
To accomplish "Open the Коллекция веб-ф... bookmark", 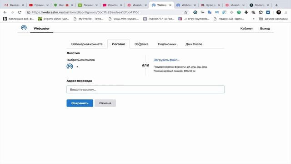I will coord(19,19).
